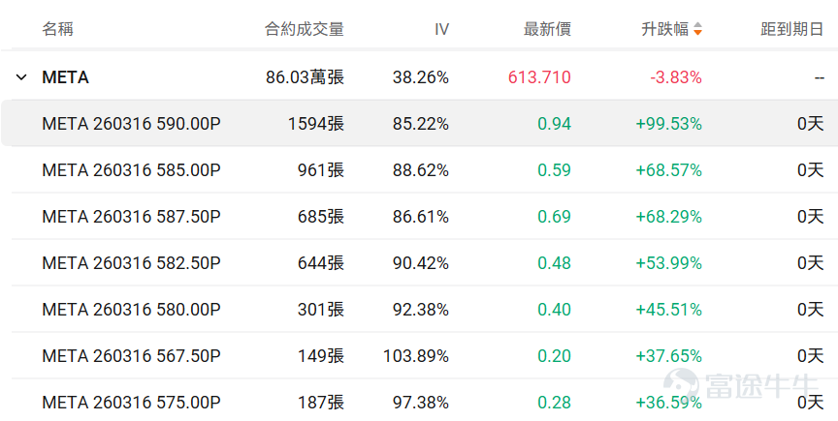Viewport: 838px width, 421px height.
Task: Click latest price 0.20
Action: 554,356
